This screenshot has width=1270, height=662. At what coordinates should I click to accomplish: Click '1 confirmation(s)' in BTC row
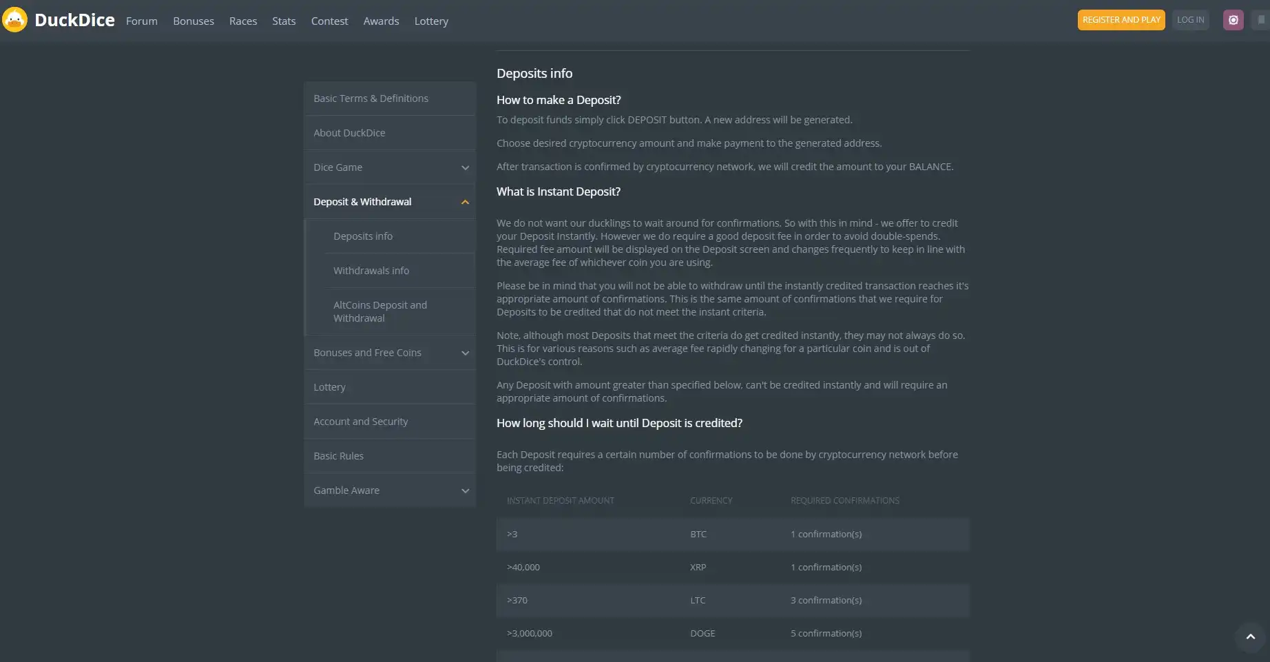(826, 535)
